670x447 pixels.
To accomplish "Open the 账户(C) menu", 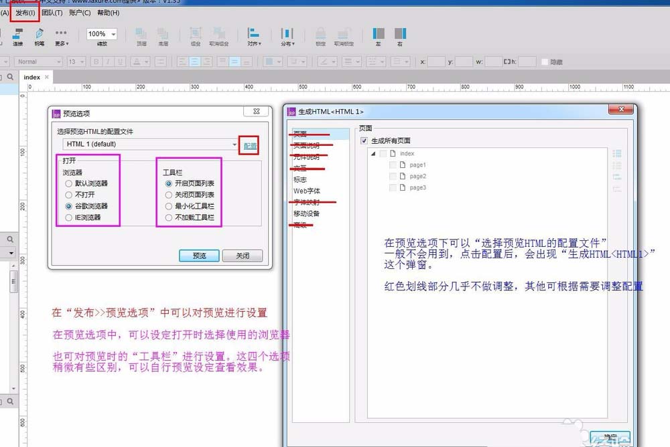I will point(80,13).
